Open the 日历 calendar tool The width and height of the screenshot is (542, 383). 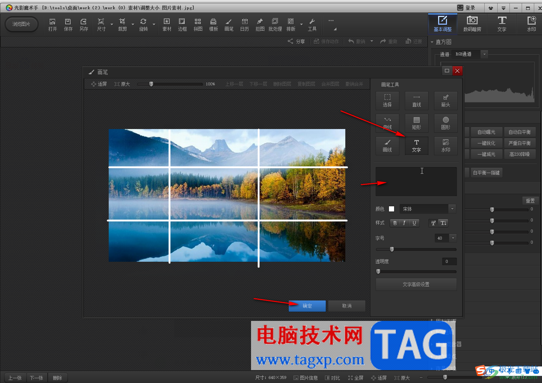point(244,25)
